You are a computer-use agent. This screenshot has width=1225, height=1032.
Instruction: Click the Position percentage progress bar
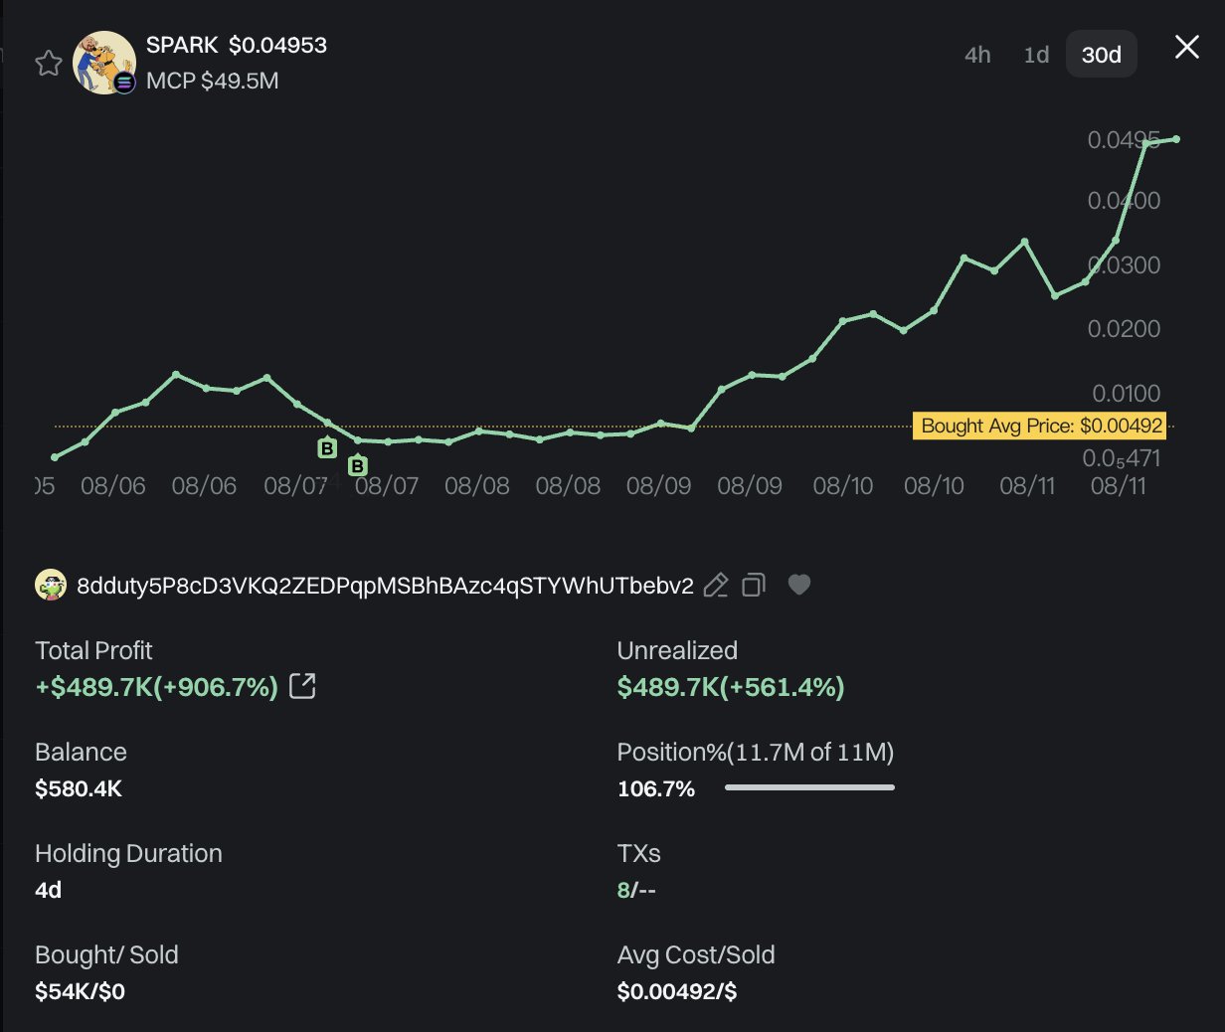[x=809, y=787]
